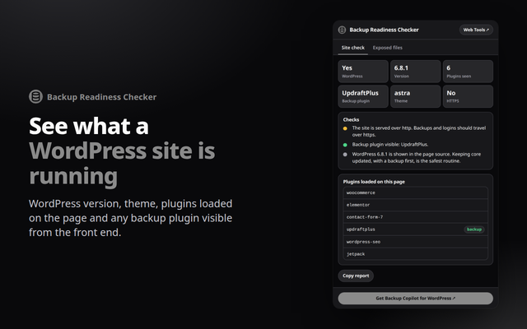Click the Copy report button

[356, 276]
